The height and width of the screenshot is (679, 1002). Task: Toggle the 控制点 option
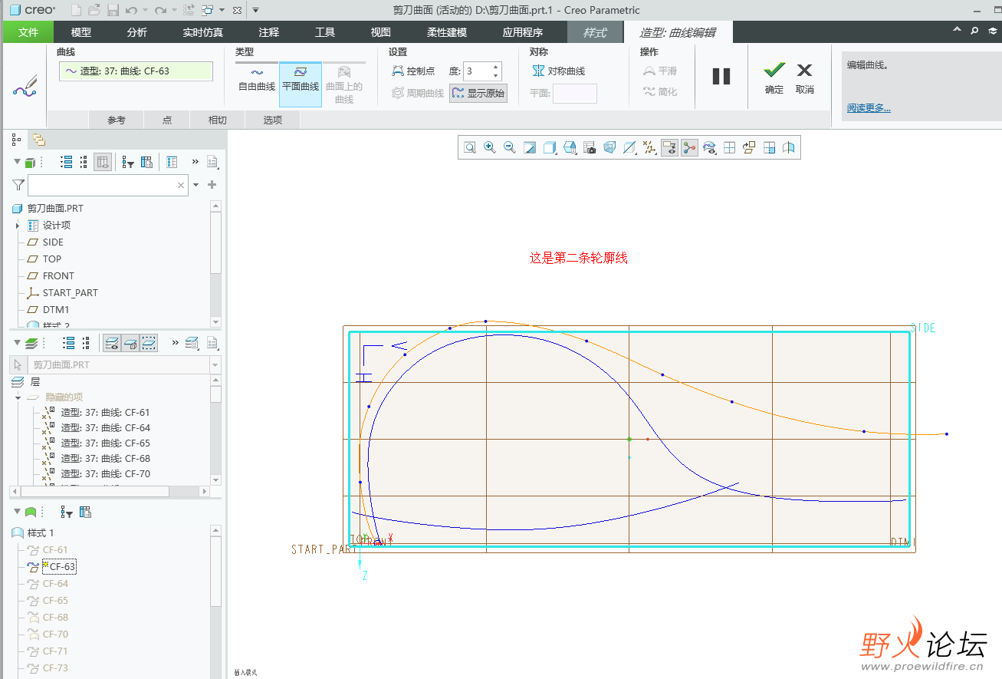[413, 71]
